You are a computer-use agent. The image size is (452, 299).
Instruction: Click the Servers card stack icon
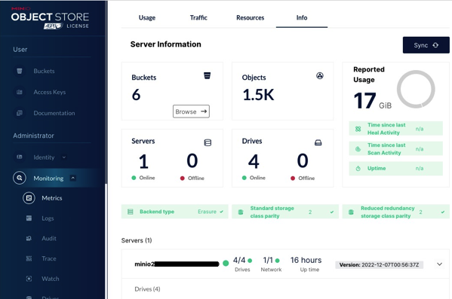tap(208, 142)
